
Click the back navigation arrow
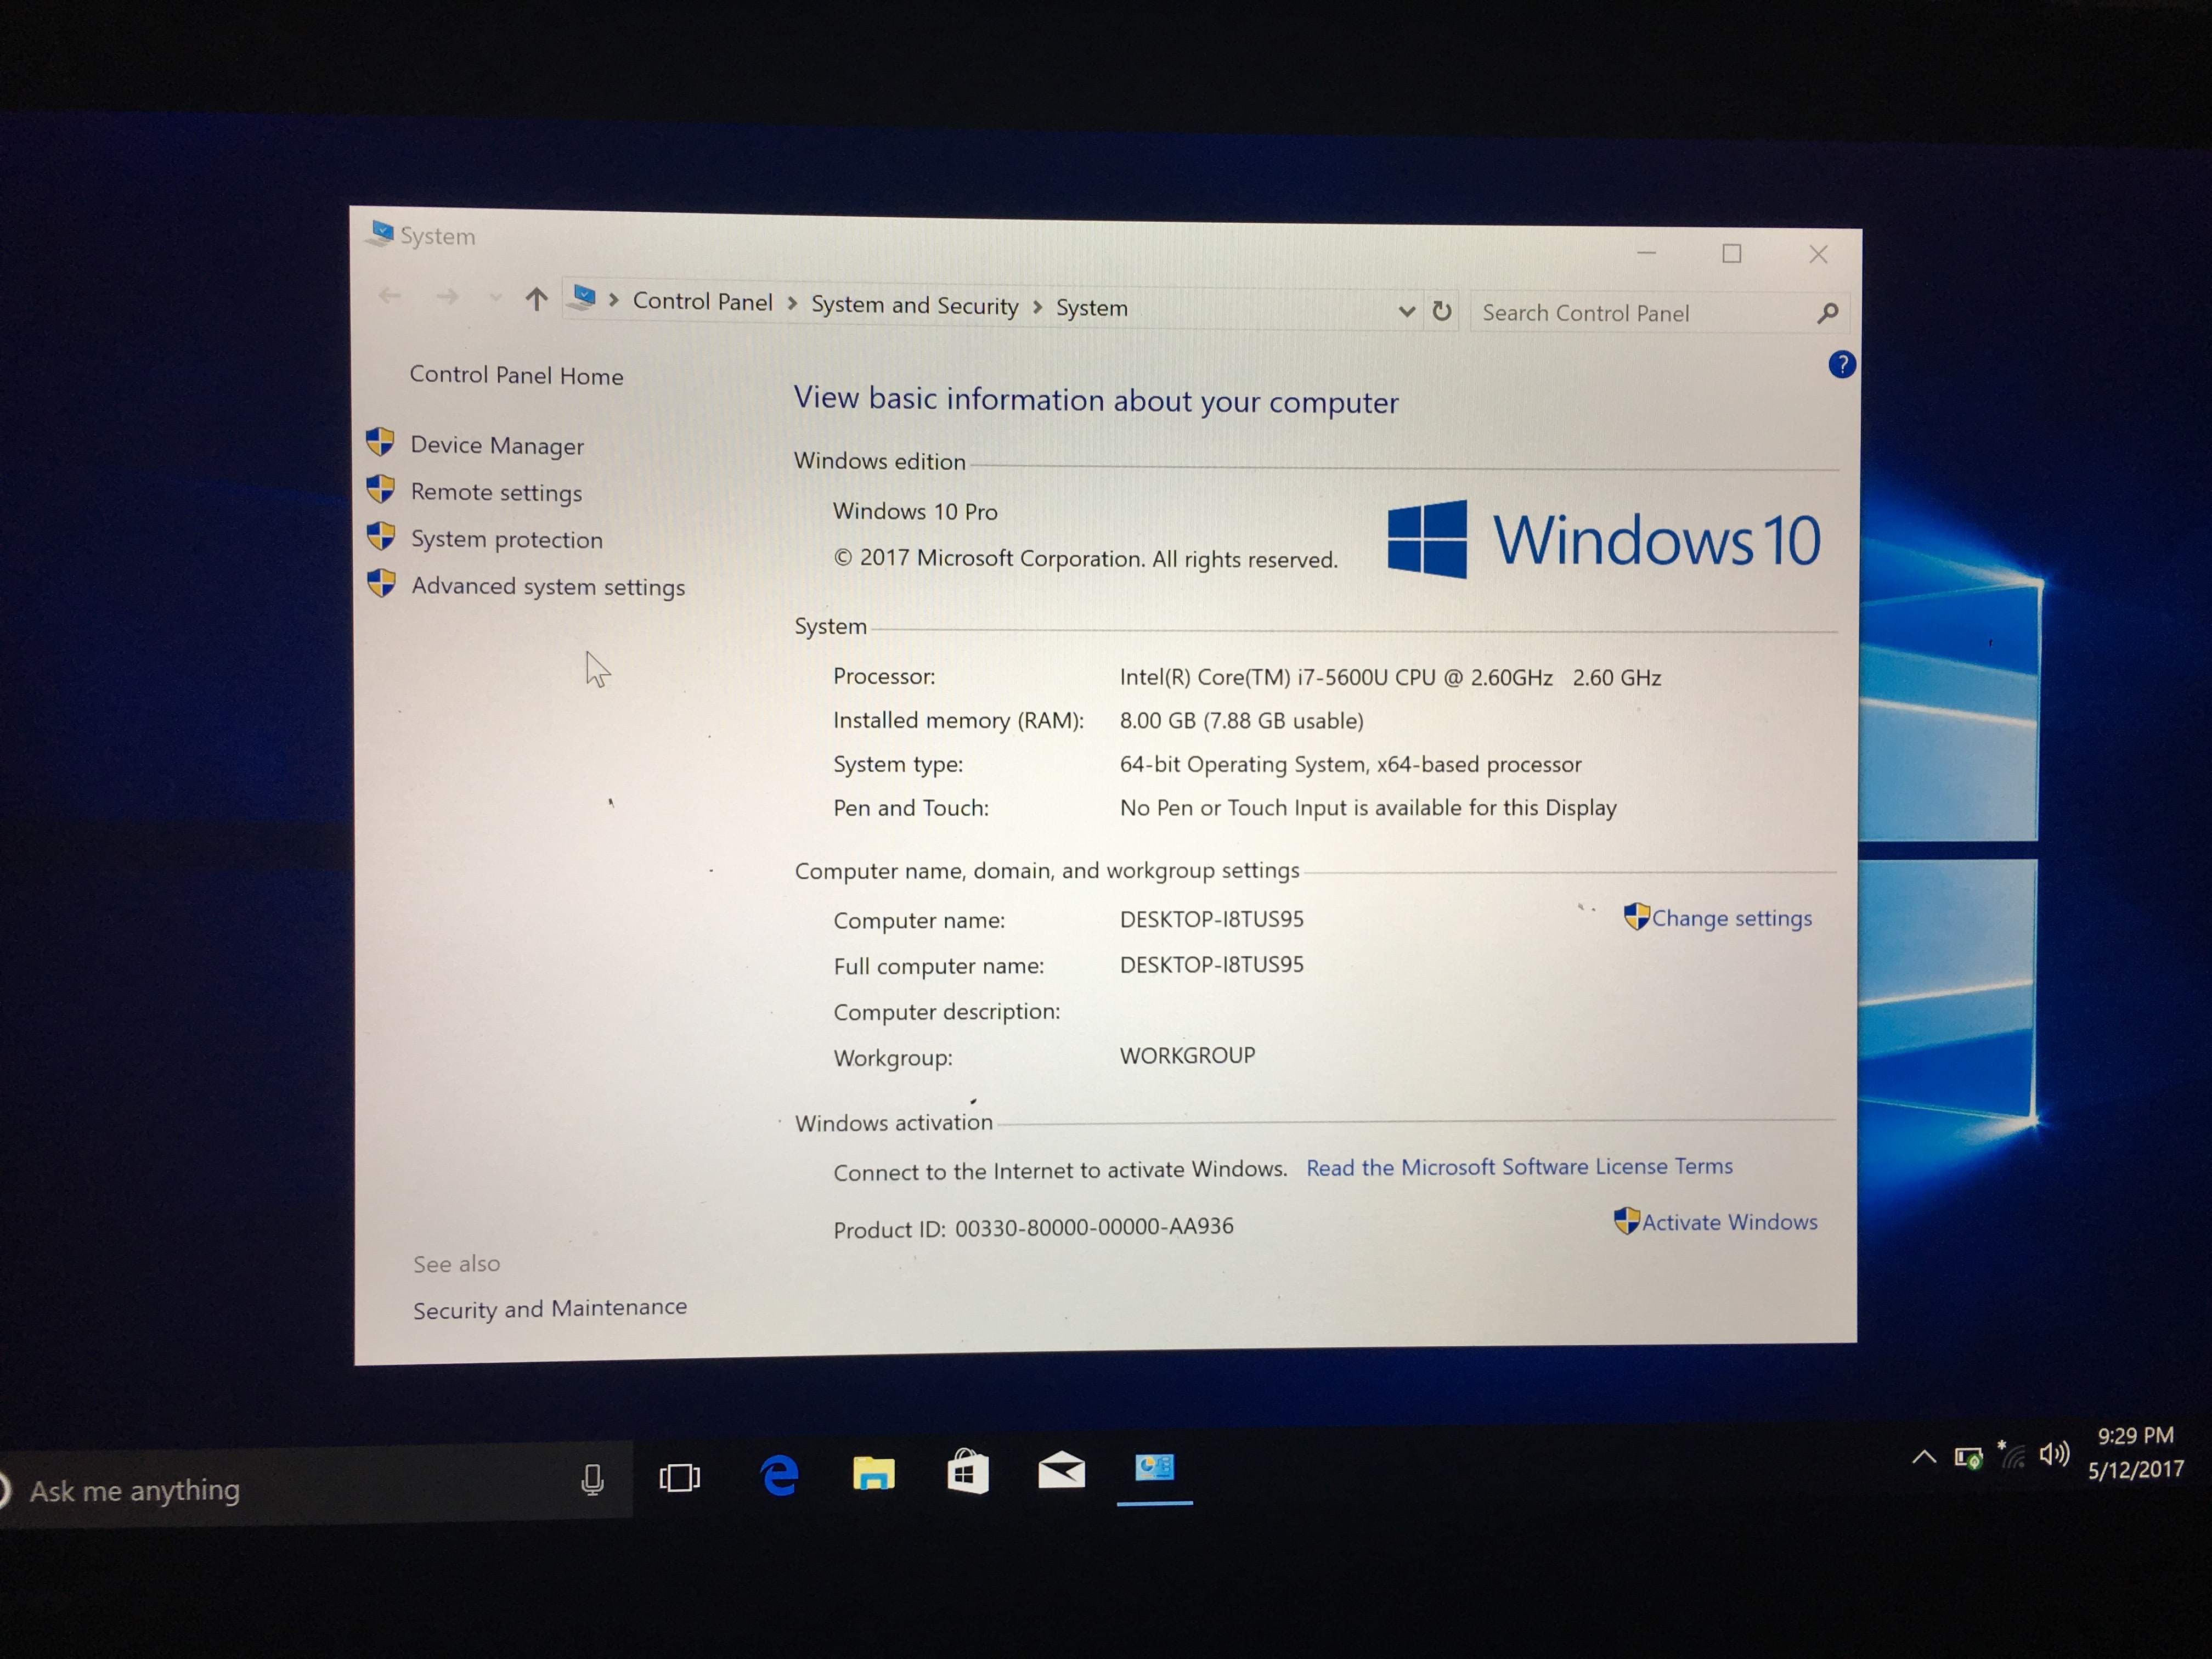click(390, 296)
